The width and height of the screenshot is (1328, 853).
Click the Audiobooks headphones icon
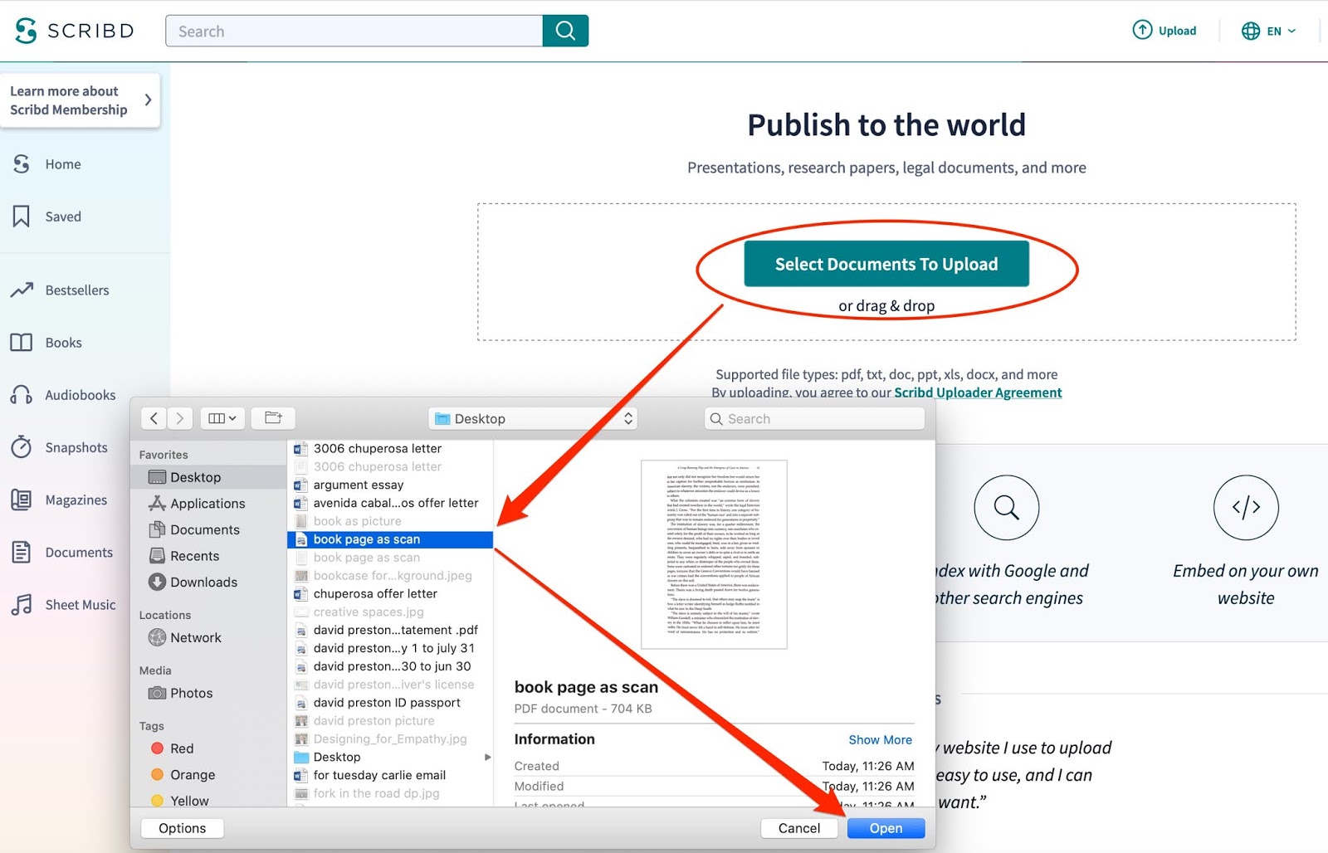22,395
